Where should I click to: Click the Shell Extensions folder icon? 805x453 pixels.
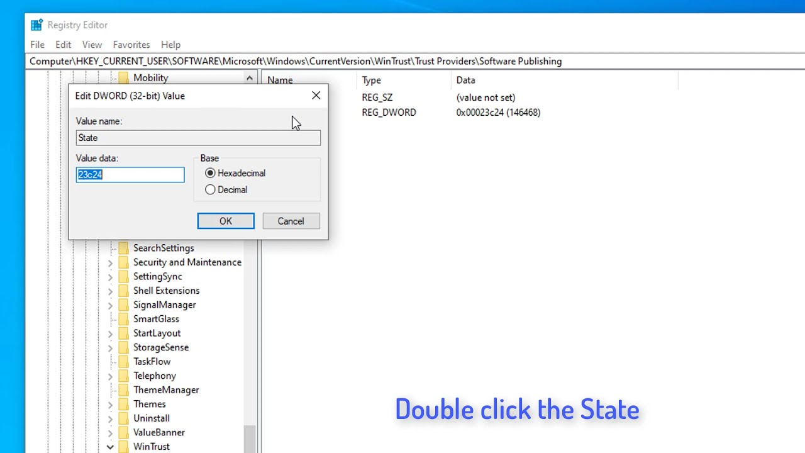[x=123, y=291]
